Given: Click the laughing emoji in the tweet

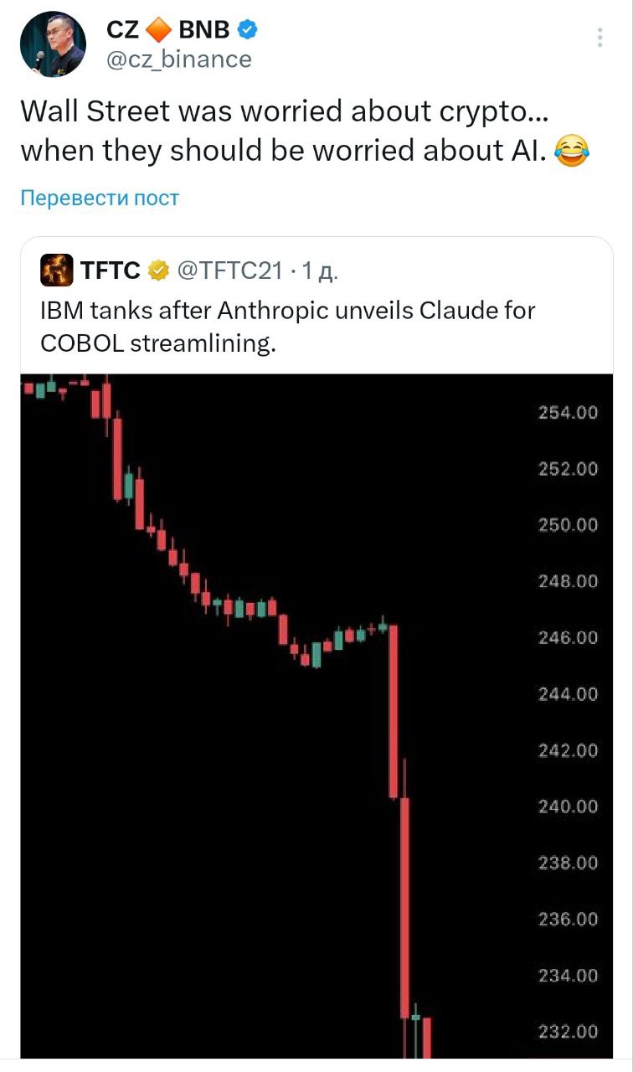Looking at the screenshot, I should (572, 152).
